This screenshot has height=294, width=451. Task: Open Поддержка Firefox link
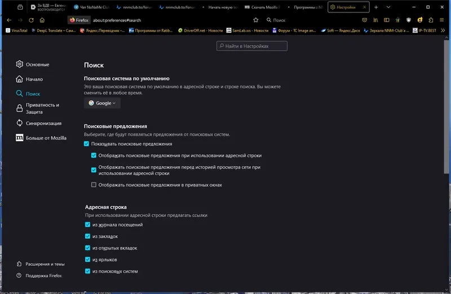point(39,275)
